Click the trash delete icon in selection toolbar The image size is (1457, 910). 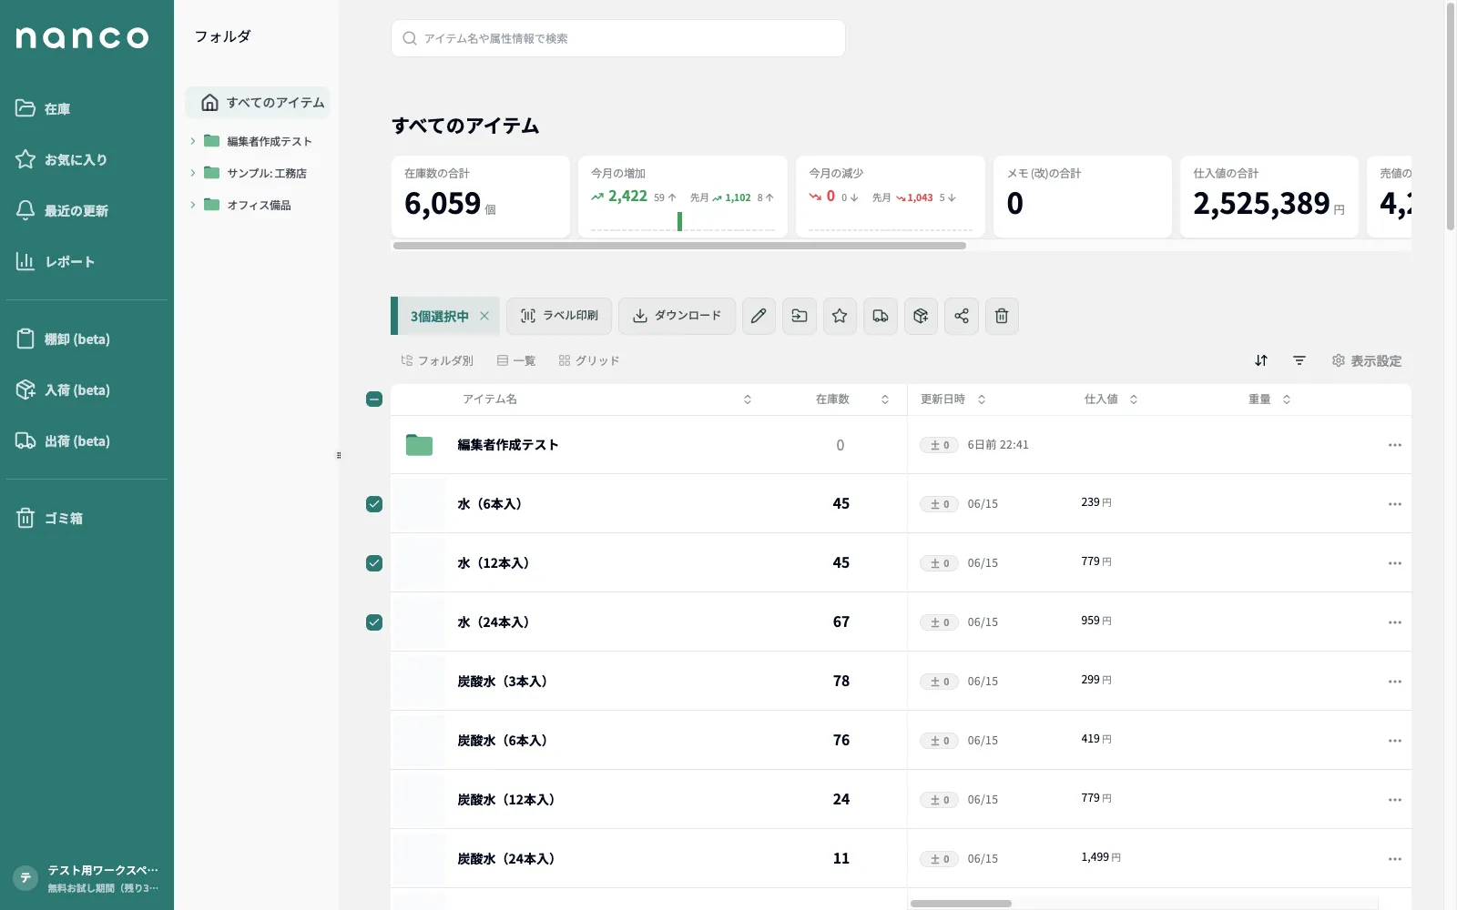[x=1002, y=316]
